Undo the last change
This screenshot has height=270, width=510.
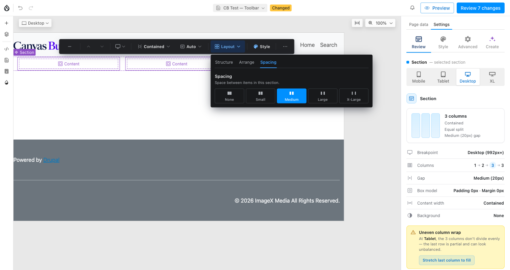[x=20, y=8]
